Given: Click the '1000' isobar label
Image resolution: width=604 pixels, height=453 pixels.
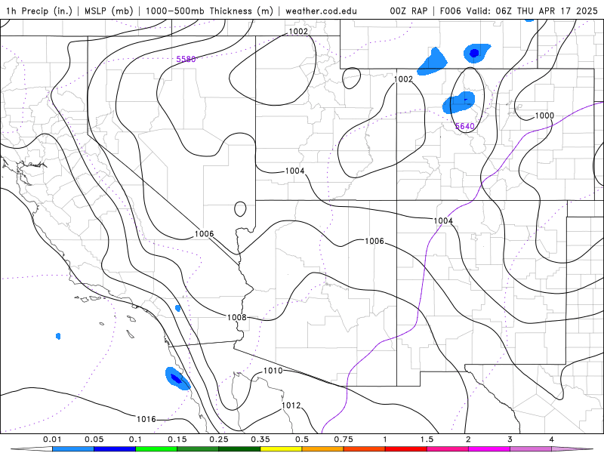Looking at the screenshot, I should [x=544, y=116].
